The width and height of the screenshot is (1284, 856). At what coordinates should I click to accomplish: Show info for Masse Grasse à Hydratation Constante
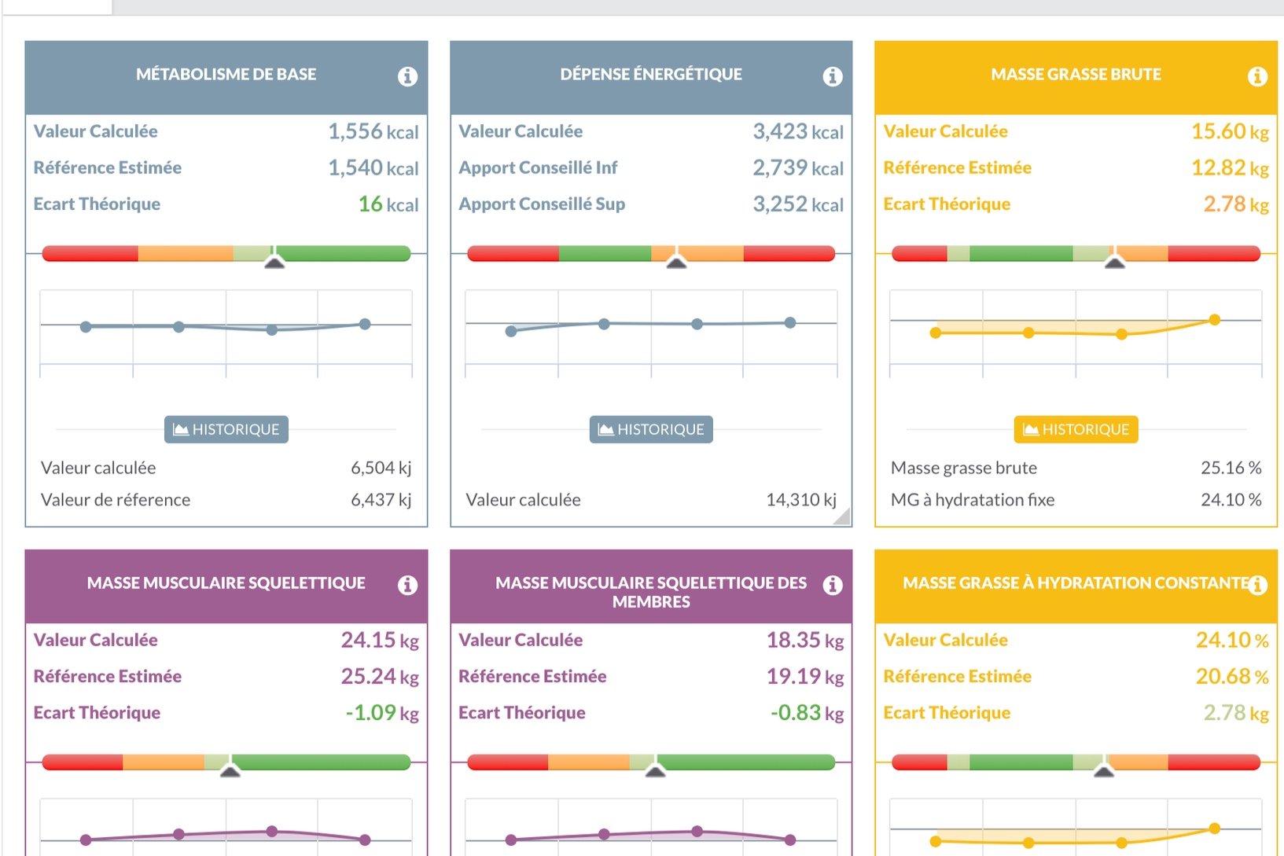click(1257, 585)
